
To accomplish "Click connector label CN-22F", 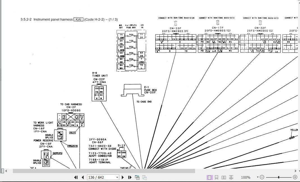I will (99, 79).
